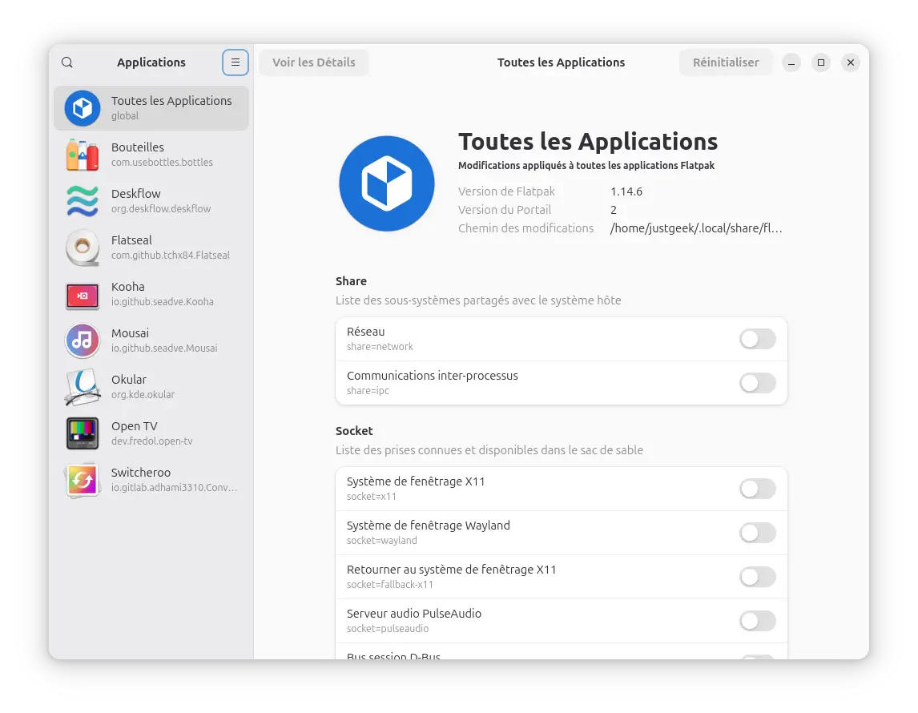Click the Kooha recorder app icon
This screenshot has width=918, height=713.
coord(83,295)
